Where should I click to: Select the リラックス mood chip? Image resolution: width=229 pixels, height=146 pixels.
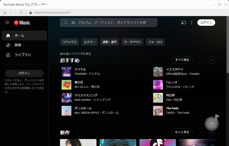[70, 42]
